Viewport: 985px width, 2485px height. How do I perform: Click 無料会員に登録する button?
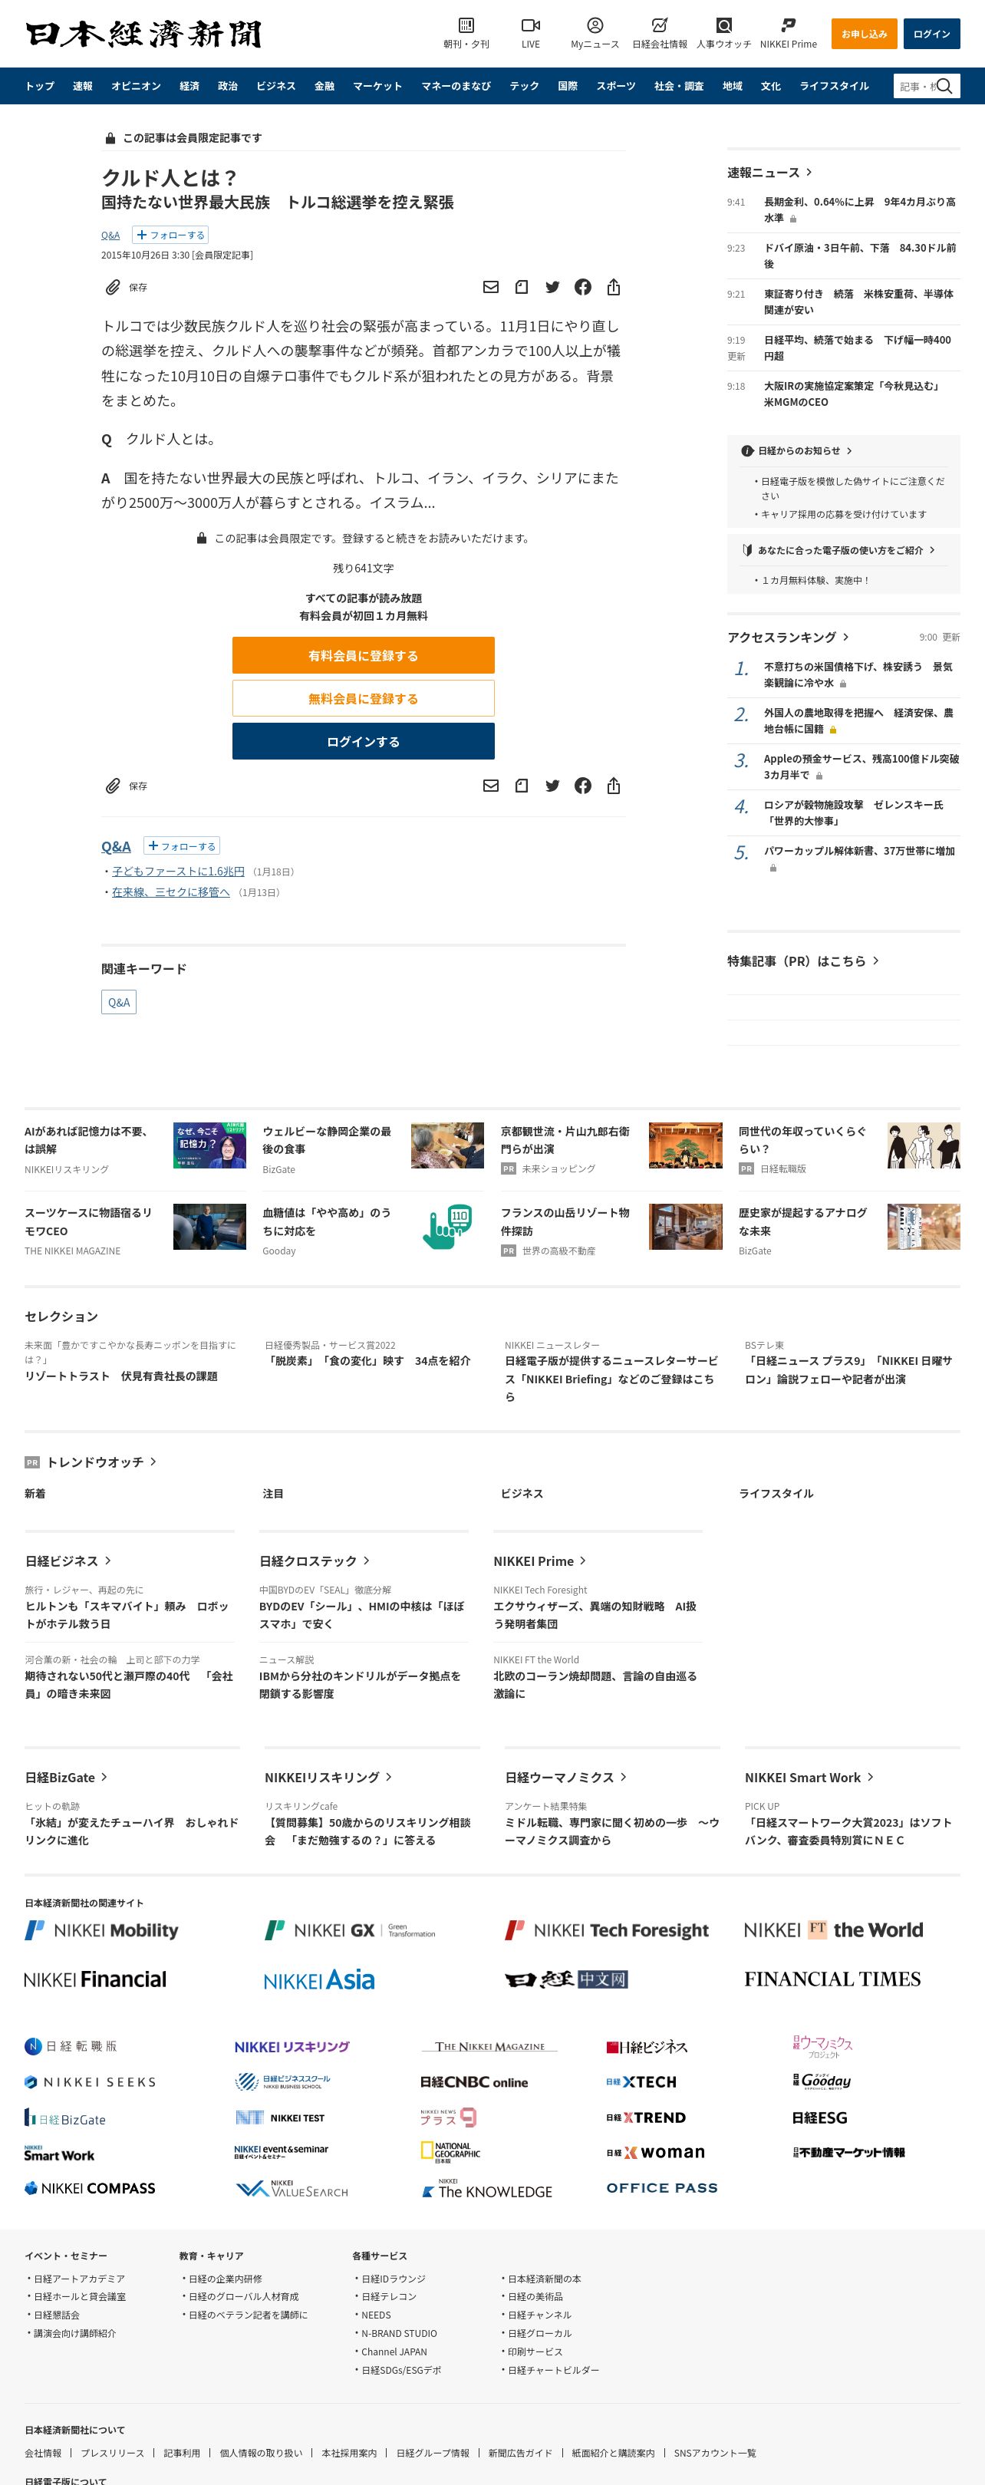364,700
